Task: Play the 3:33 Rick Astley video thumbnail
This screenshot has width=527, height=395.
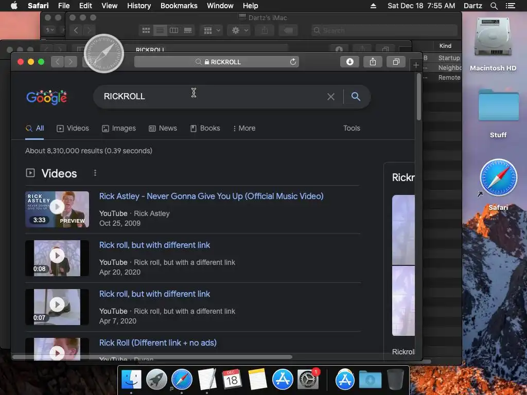Action: click(57, 209)
